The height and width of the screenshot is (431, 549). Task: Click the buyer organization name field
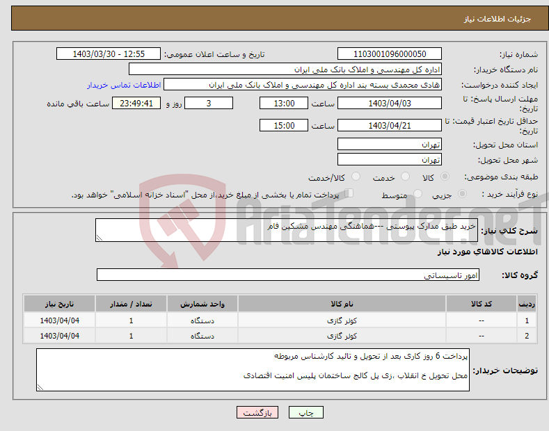click(x=285, y=70)
